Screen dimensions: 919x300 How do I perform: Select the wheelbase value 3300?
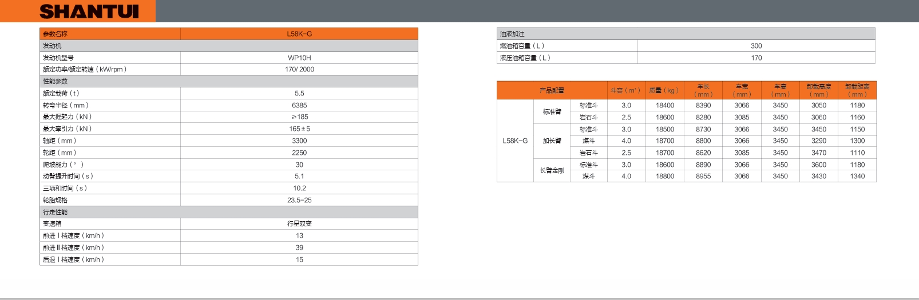[x=299, y=141]
